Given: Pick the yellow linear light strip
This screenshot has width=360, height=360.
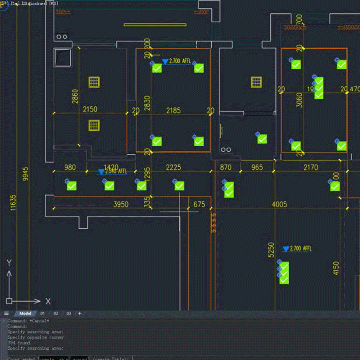Looking at the screenshot, I should tap(155, 25).
